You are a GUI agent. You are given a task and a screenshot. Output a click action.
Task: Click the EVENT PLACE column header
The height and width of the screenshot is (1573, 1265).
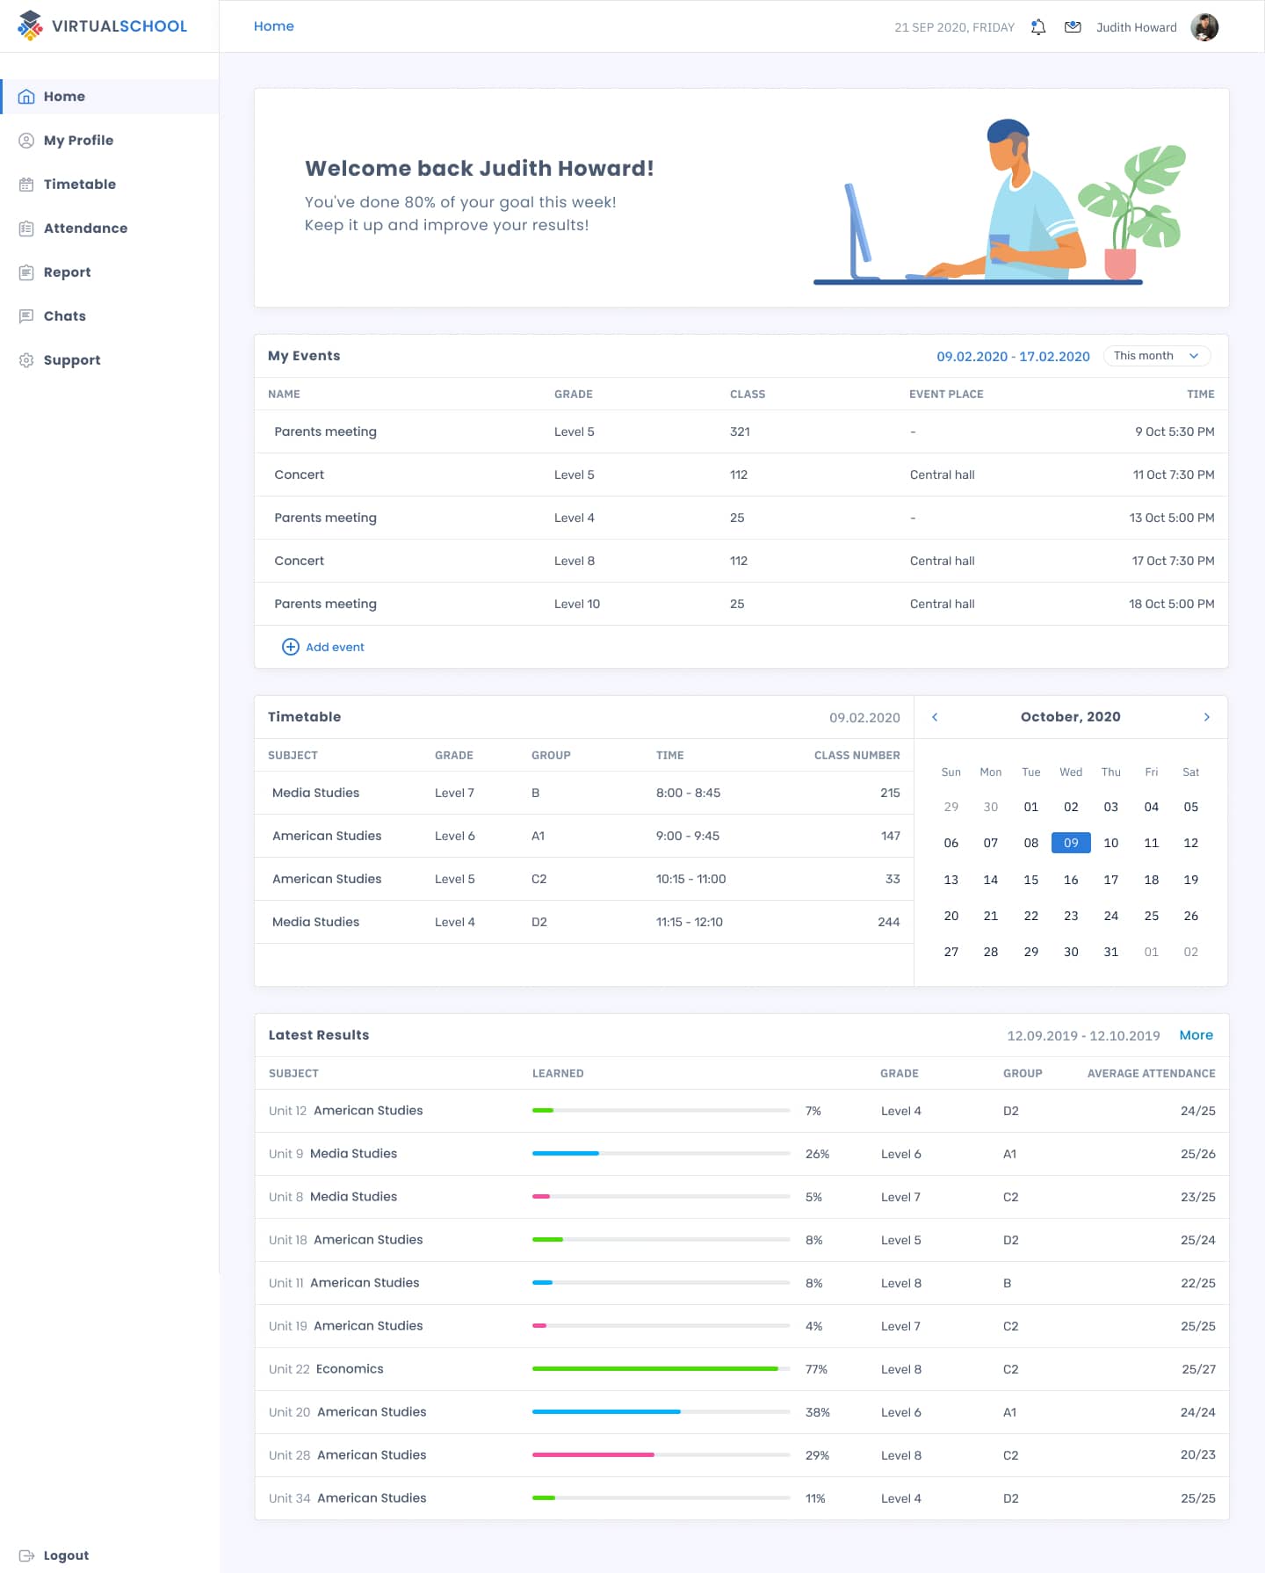click(946, 395)
